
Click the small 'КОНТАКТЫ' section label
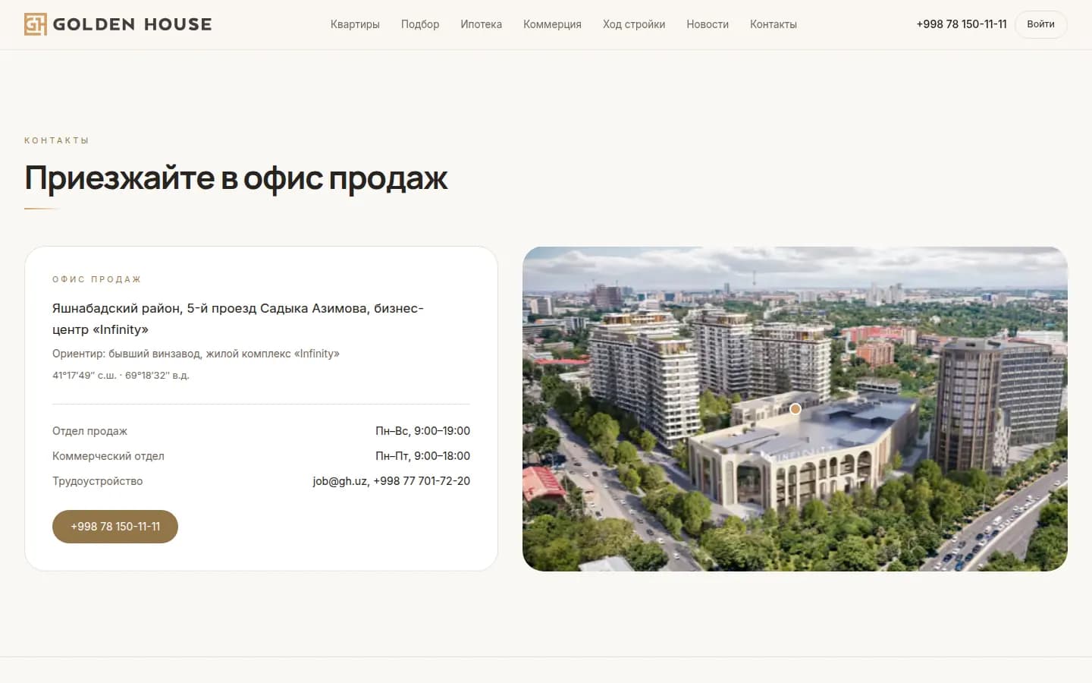coord(57,140)
